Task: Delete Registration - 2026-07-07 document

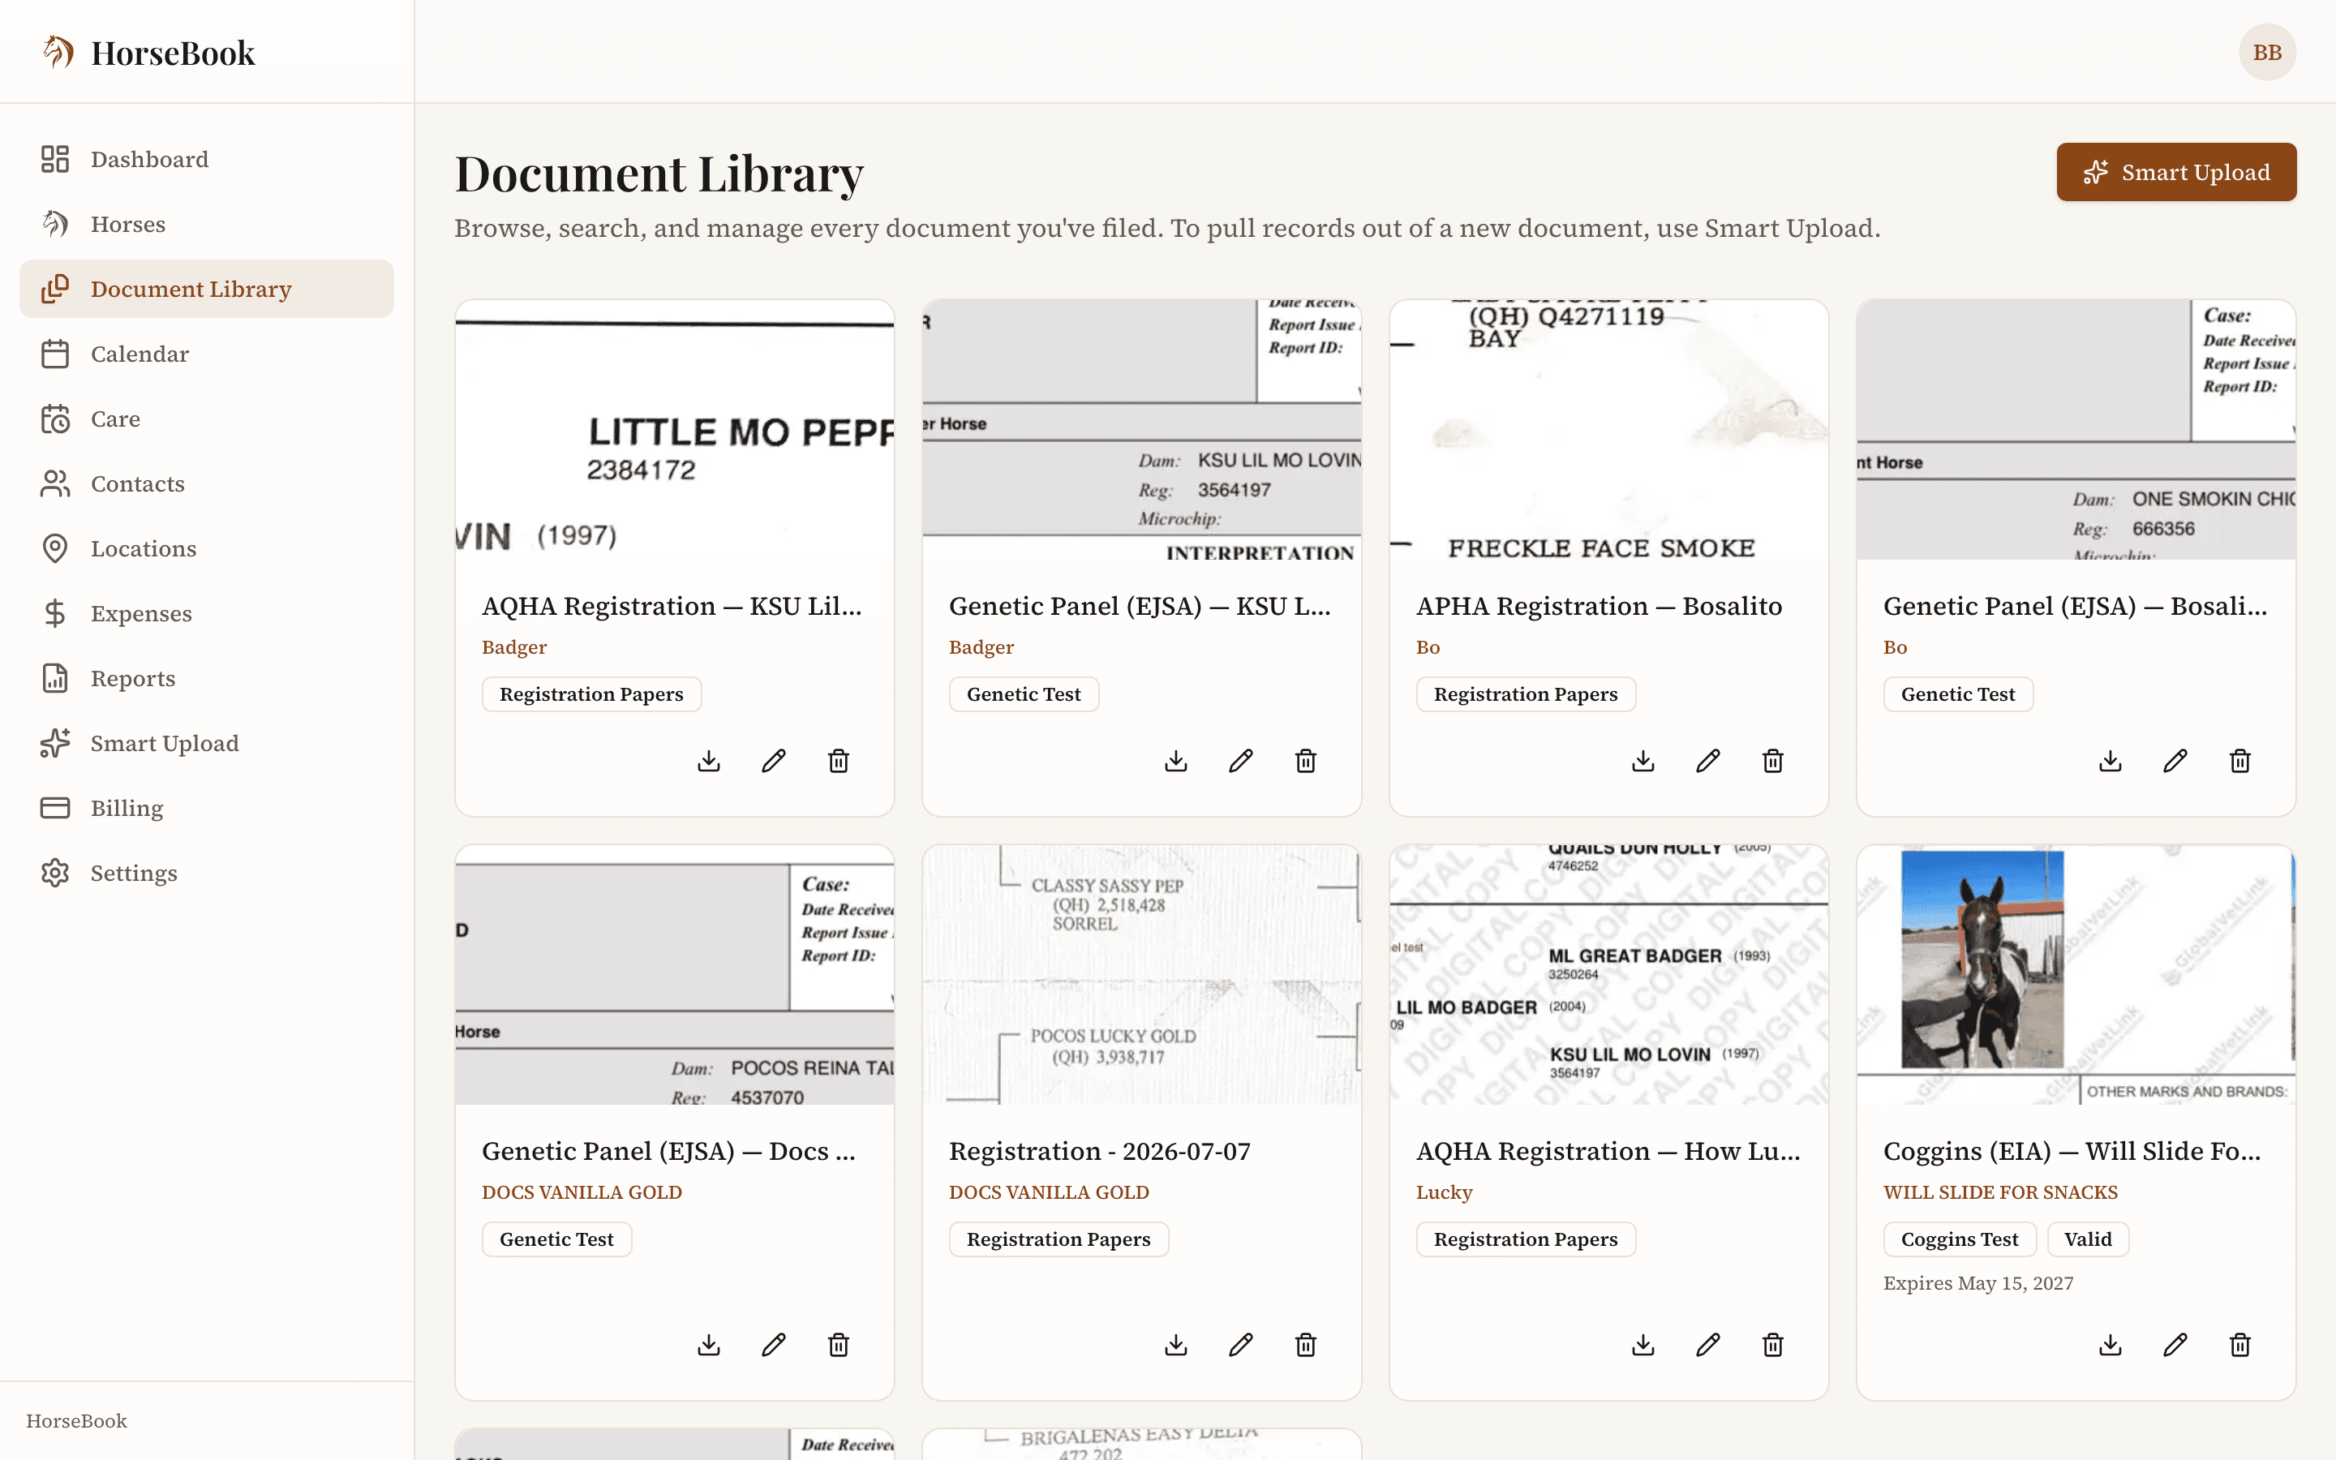Action: point(1306,1345)
